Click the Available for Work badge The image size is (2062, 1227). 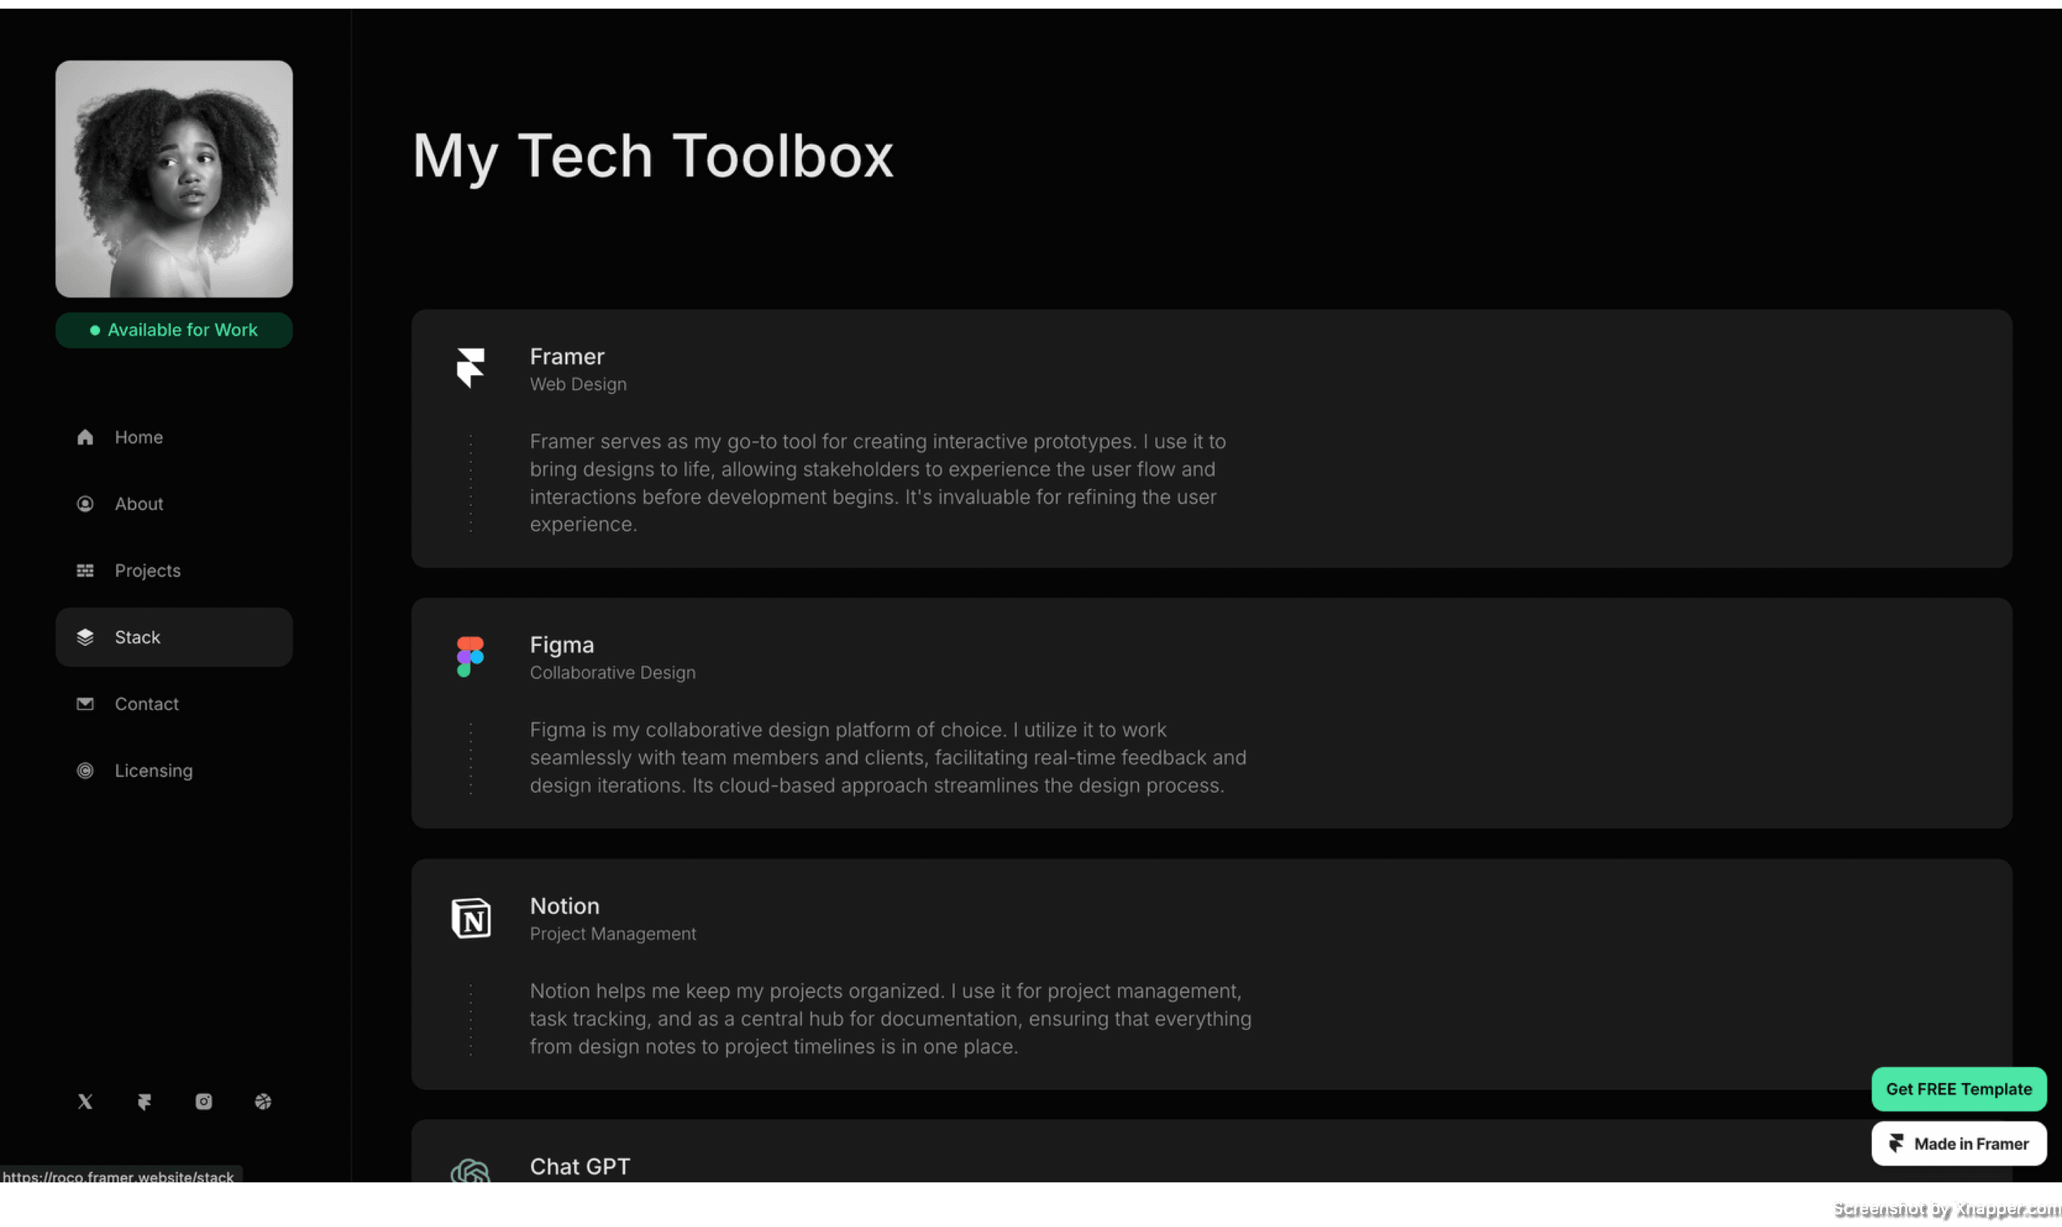click(174, 330)
